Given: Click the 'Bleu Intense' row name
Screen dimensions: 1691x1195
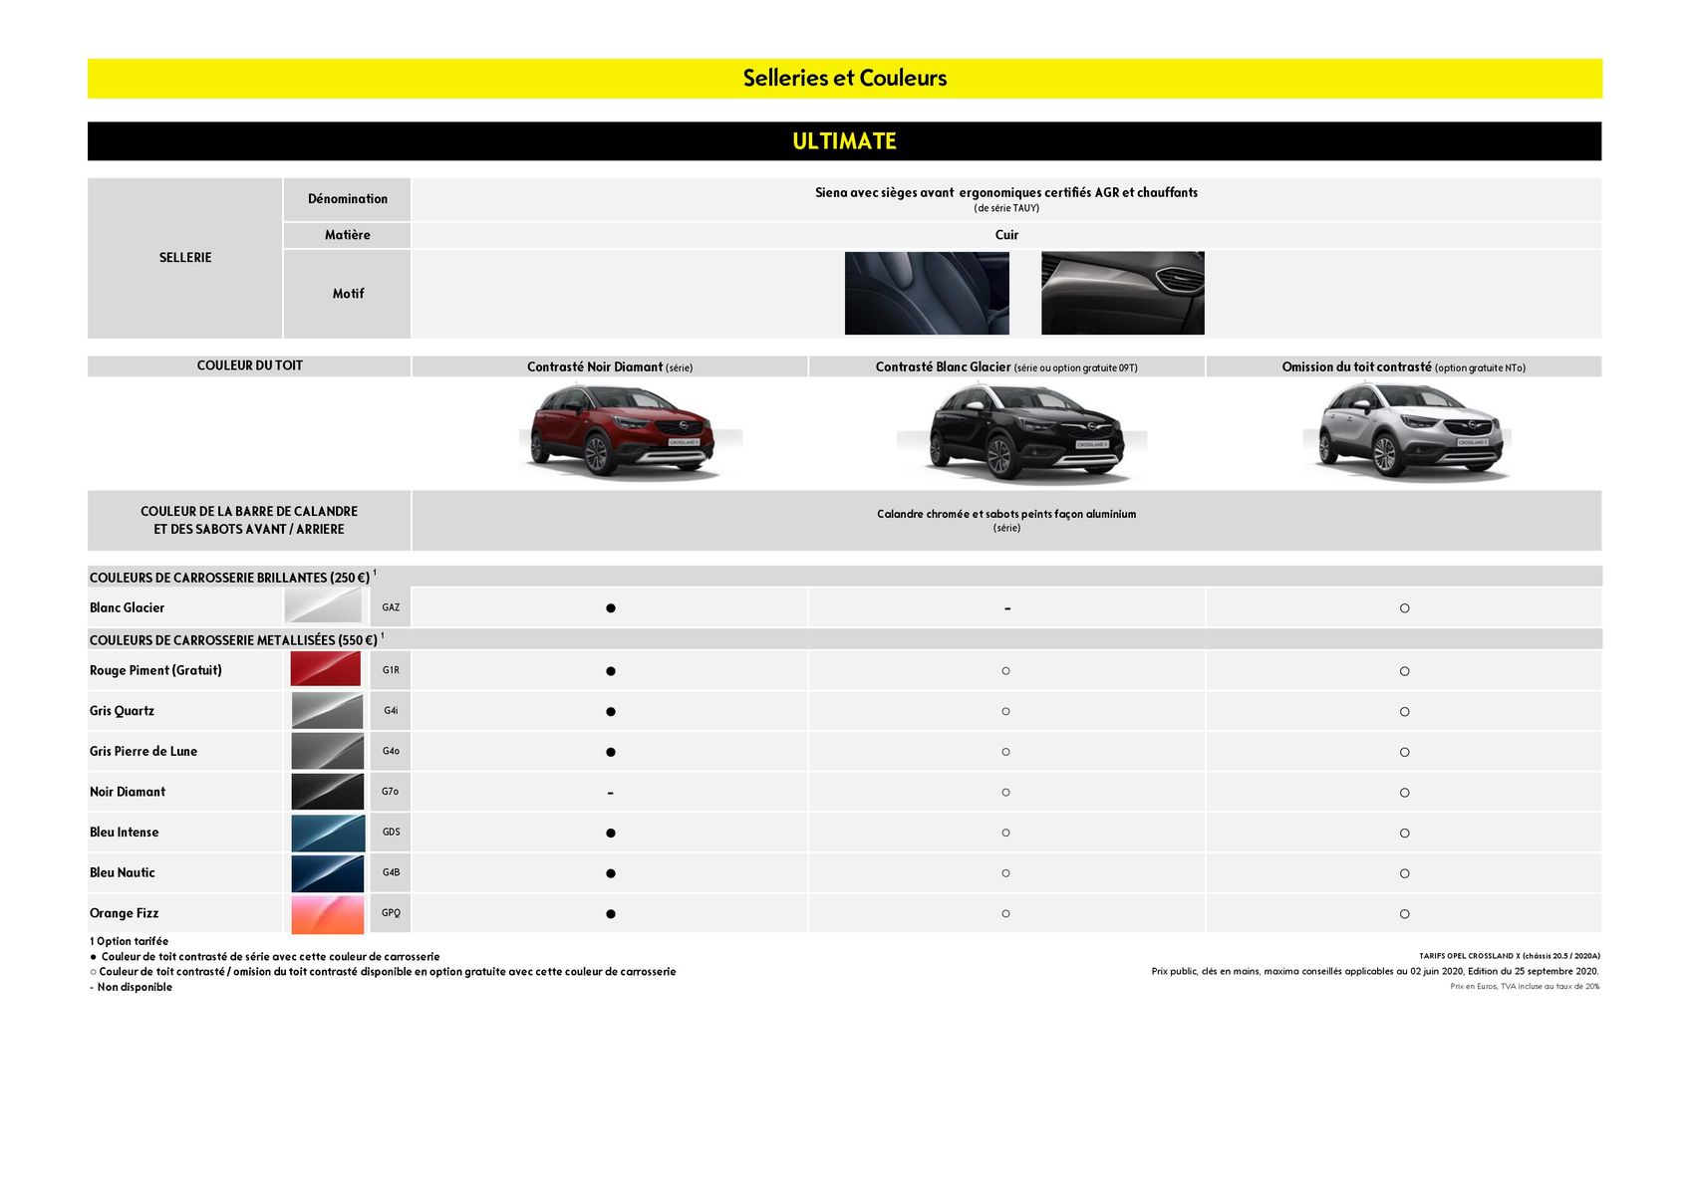Looking at the screenshot, I should pos(124,833).
